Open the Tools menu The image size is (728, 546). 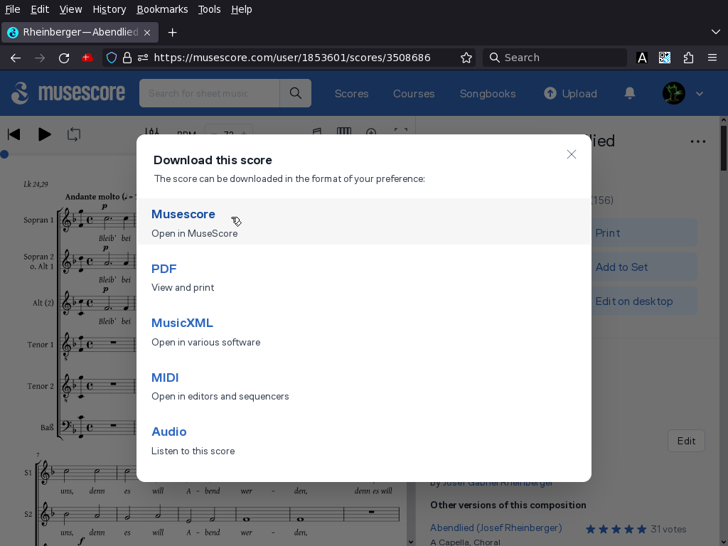[x=210, y=9]
